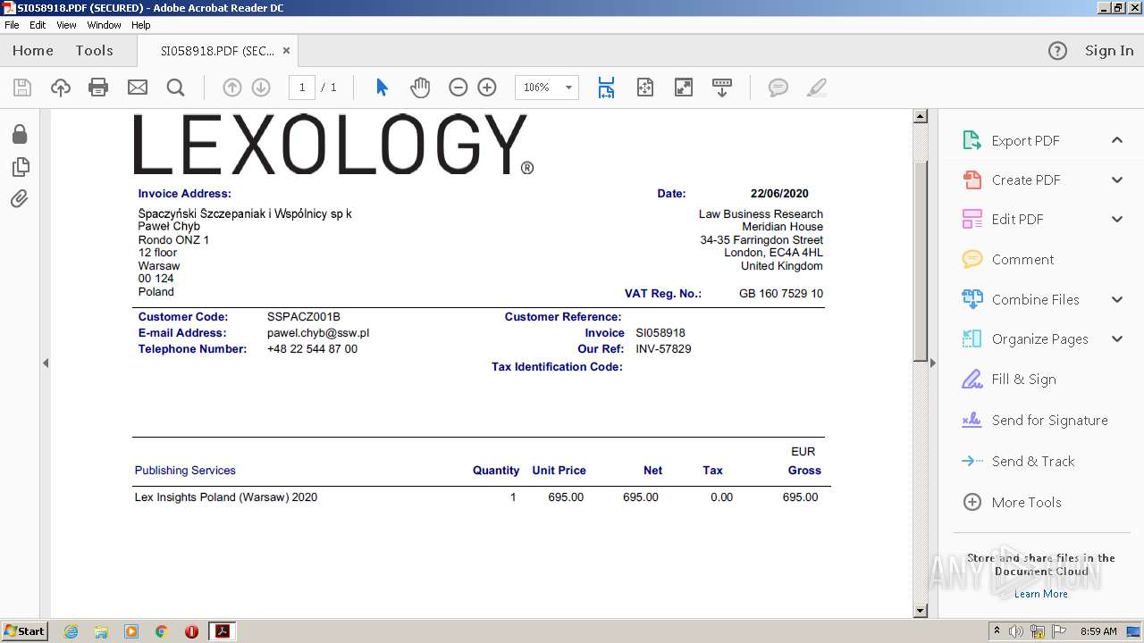Zoom out with minus icon
The width and height of the screenshot is (1144, 643).
(x=458, y=88)
